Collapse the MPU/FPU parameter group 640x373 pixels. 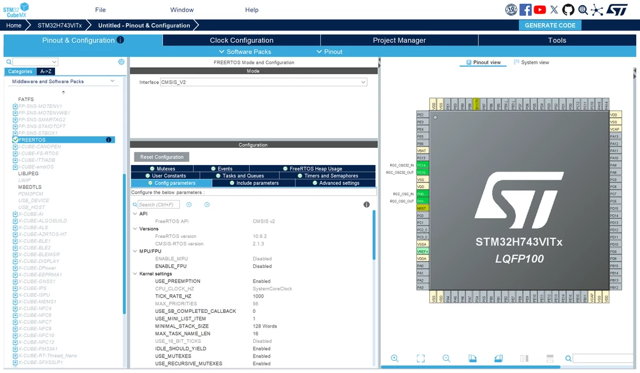click(x=135, y=251)
